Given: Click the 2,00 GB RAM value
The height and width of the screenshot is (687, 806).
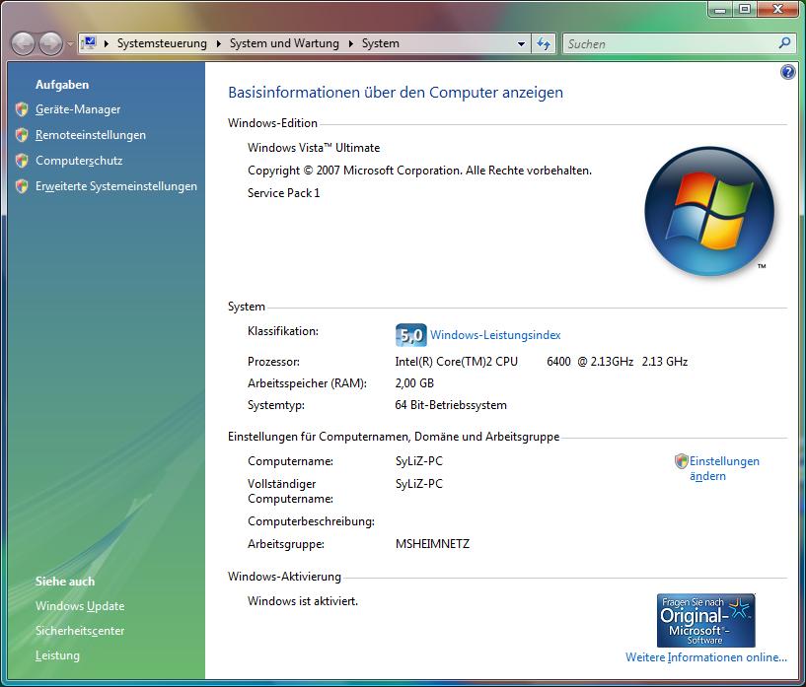Looking at the screenshot, I should coord(414,383).
